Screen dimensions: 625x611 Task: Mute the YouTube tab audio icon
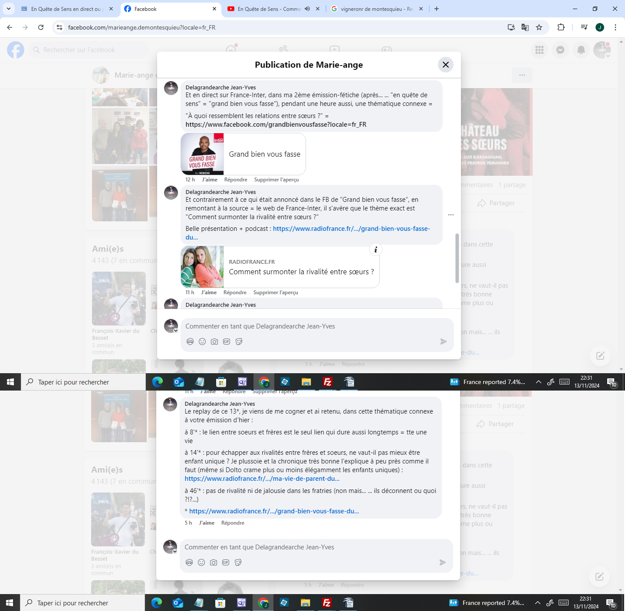307,9
